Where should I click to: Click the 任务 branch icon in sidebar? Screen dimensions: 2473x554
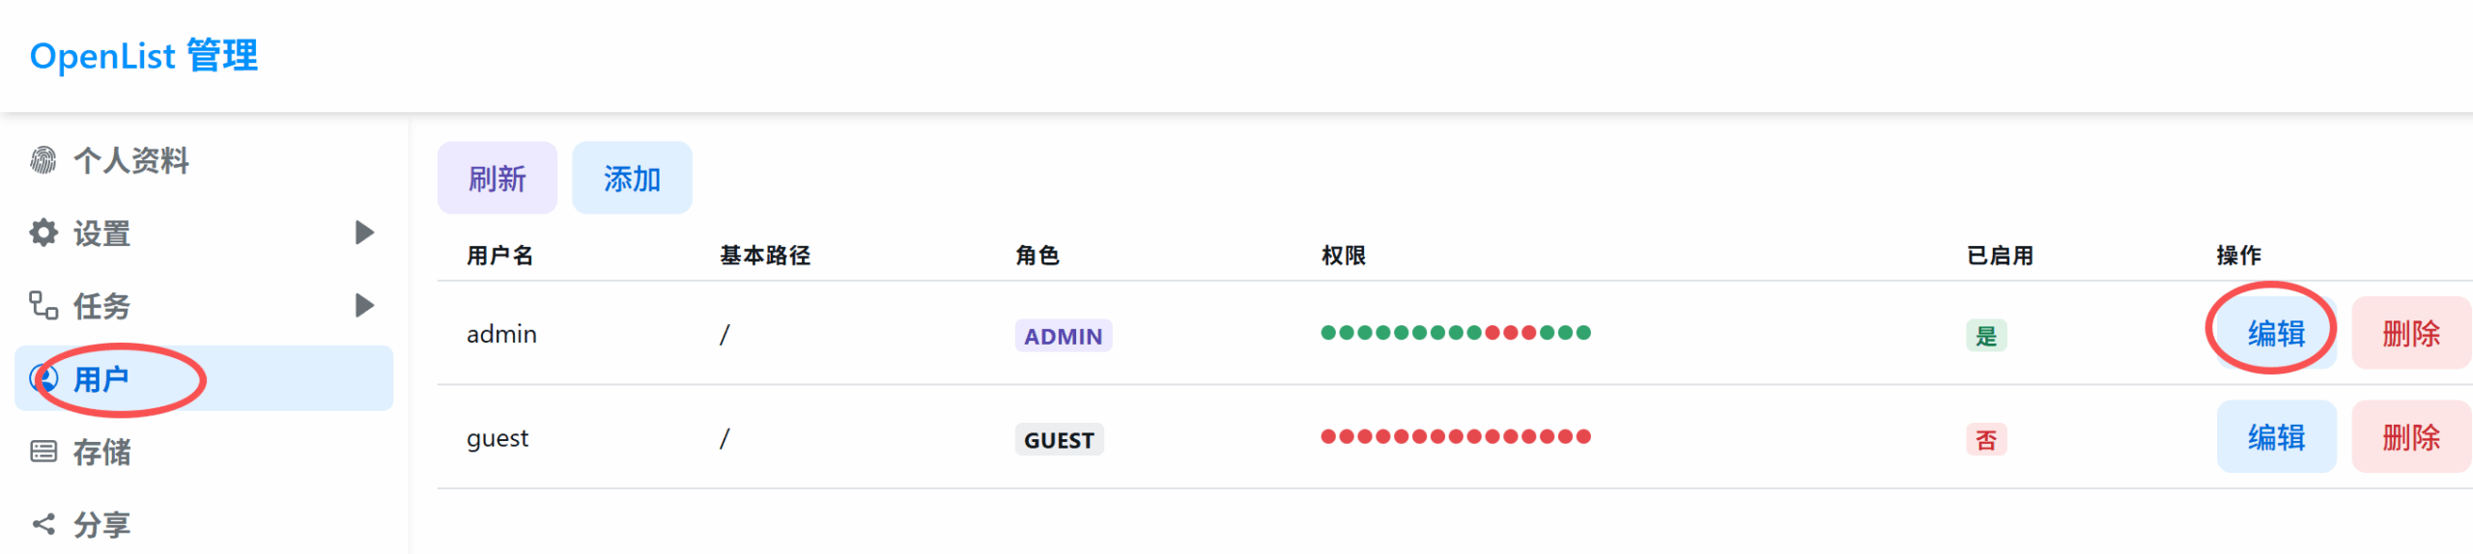43,305
